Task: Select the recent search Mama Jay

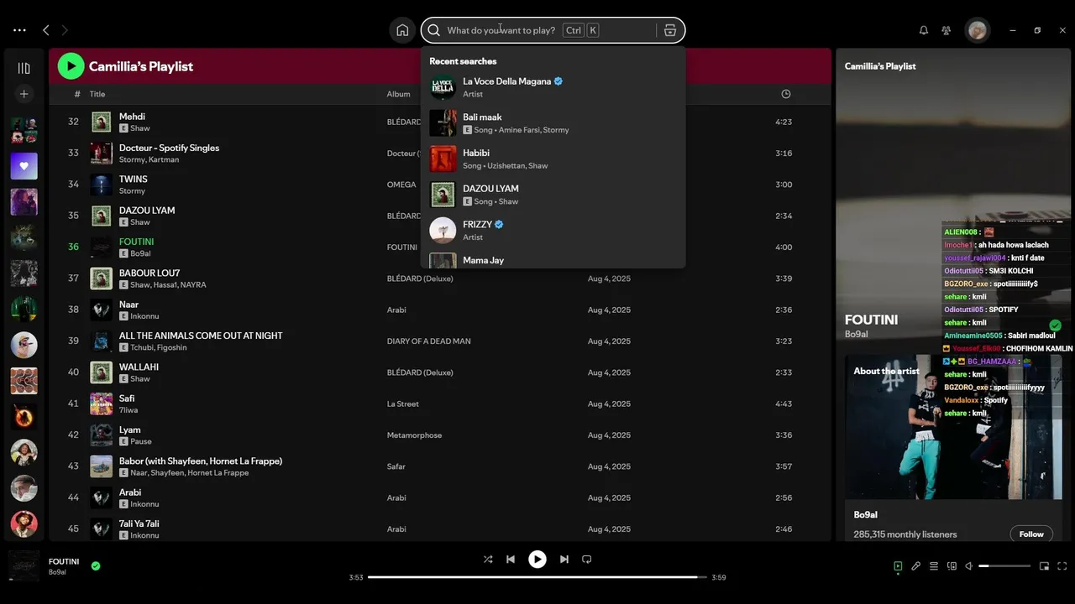Action: click(x=553, y=260)
